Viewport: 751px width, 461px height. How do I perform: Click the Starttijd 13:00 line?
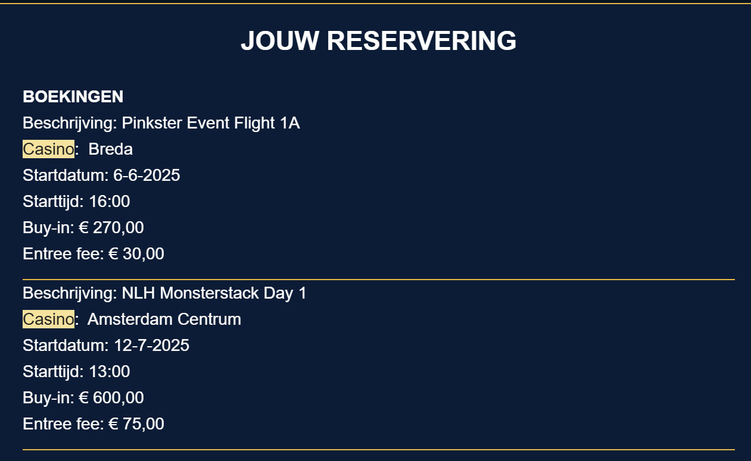[76, 372]
